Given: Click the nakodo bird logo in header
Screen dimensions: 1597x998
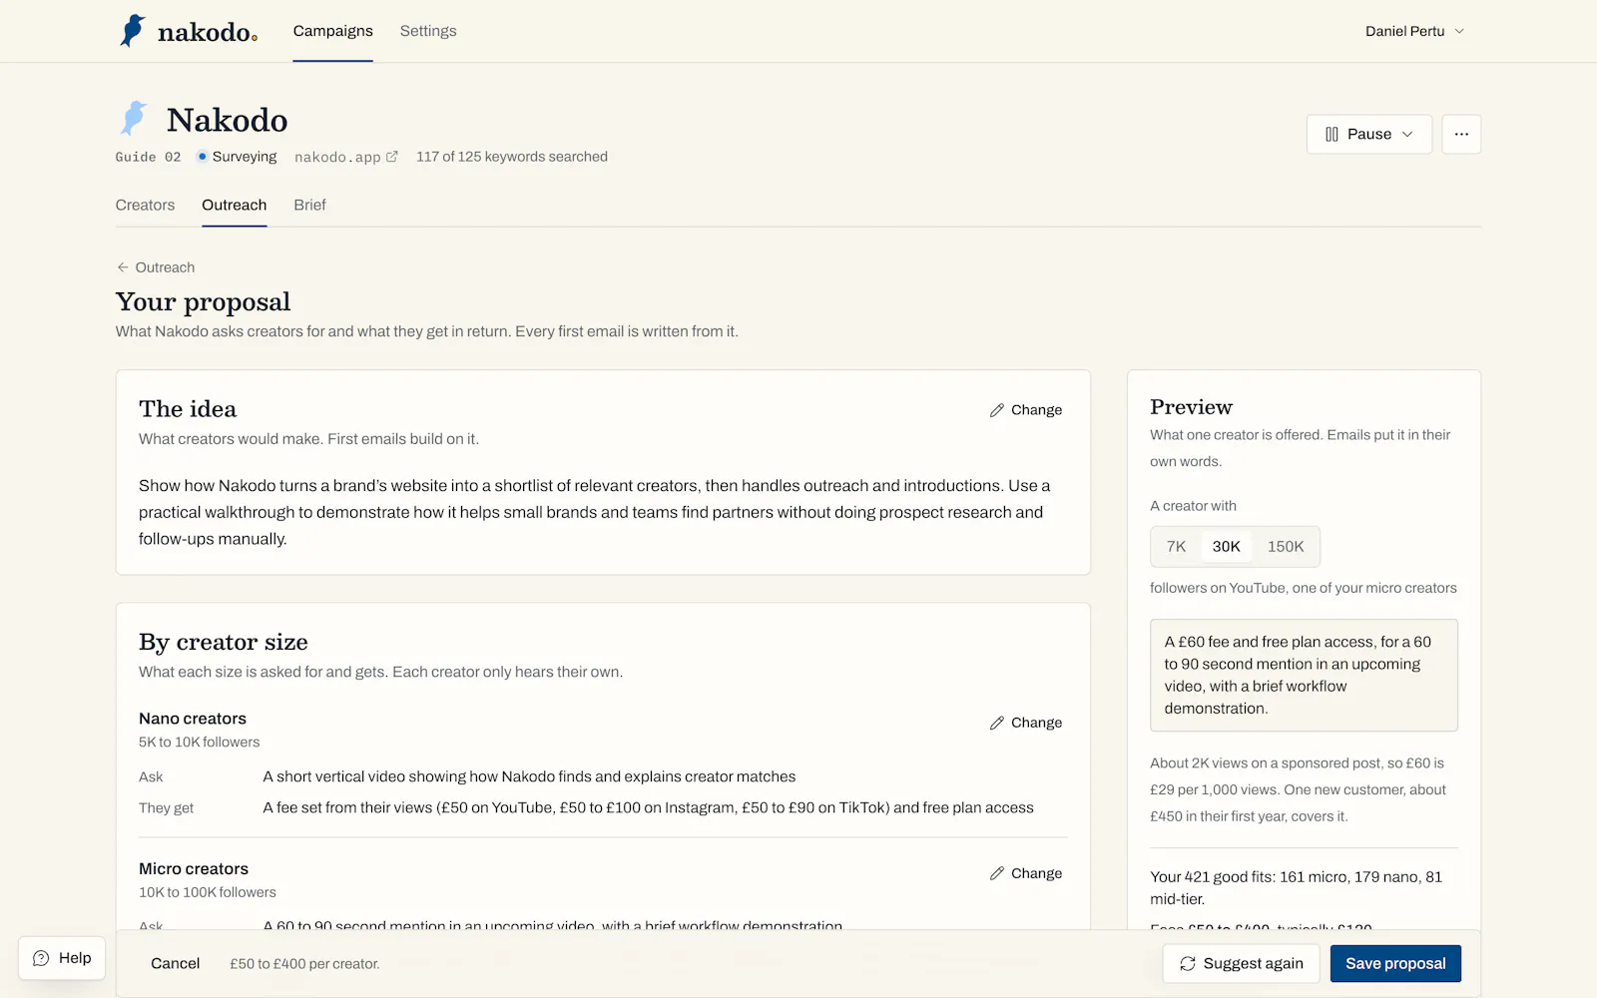Looking at the screenshot, I should pyautogui.click(x=132, y=31).
